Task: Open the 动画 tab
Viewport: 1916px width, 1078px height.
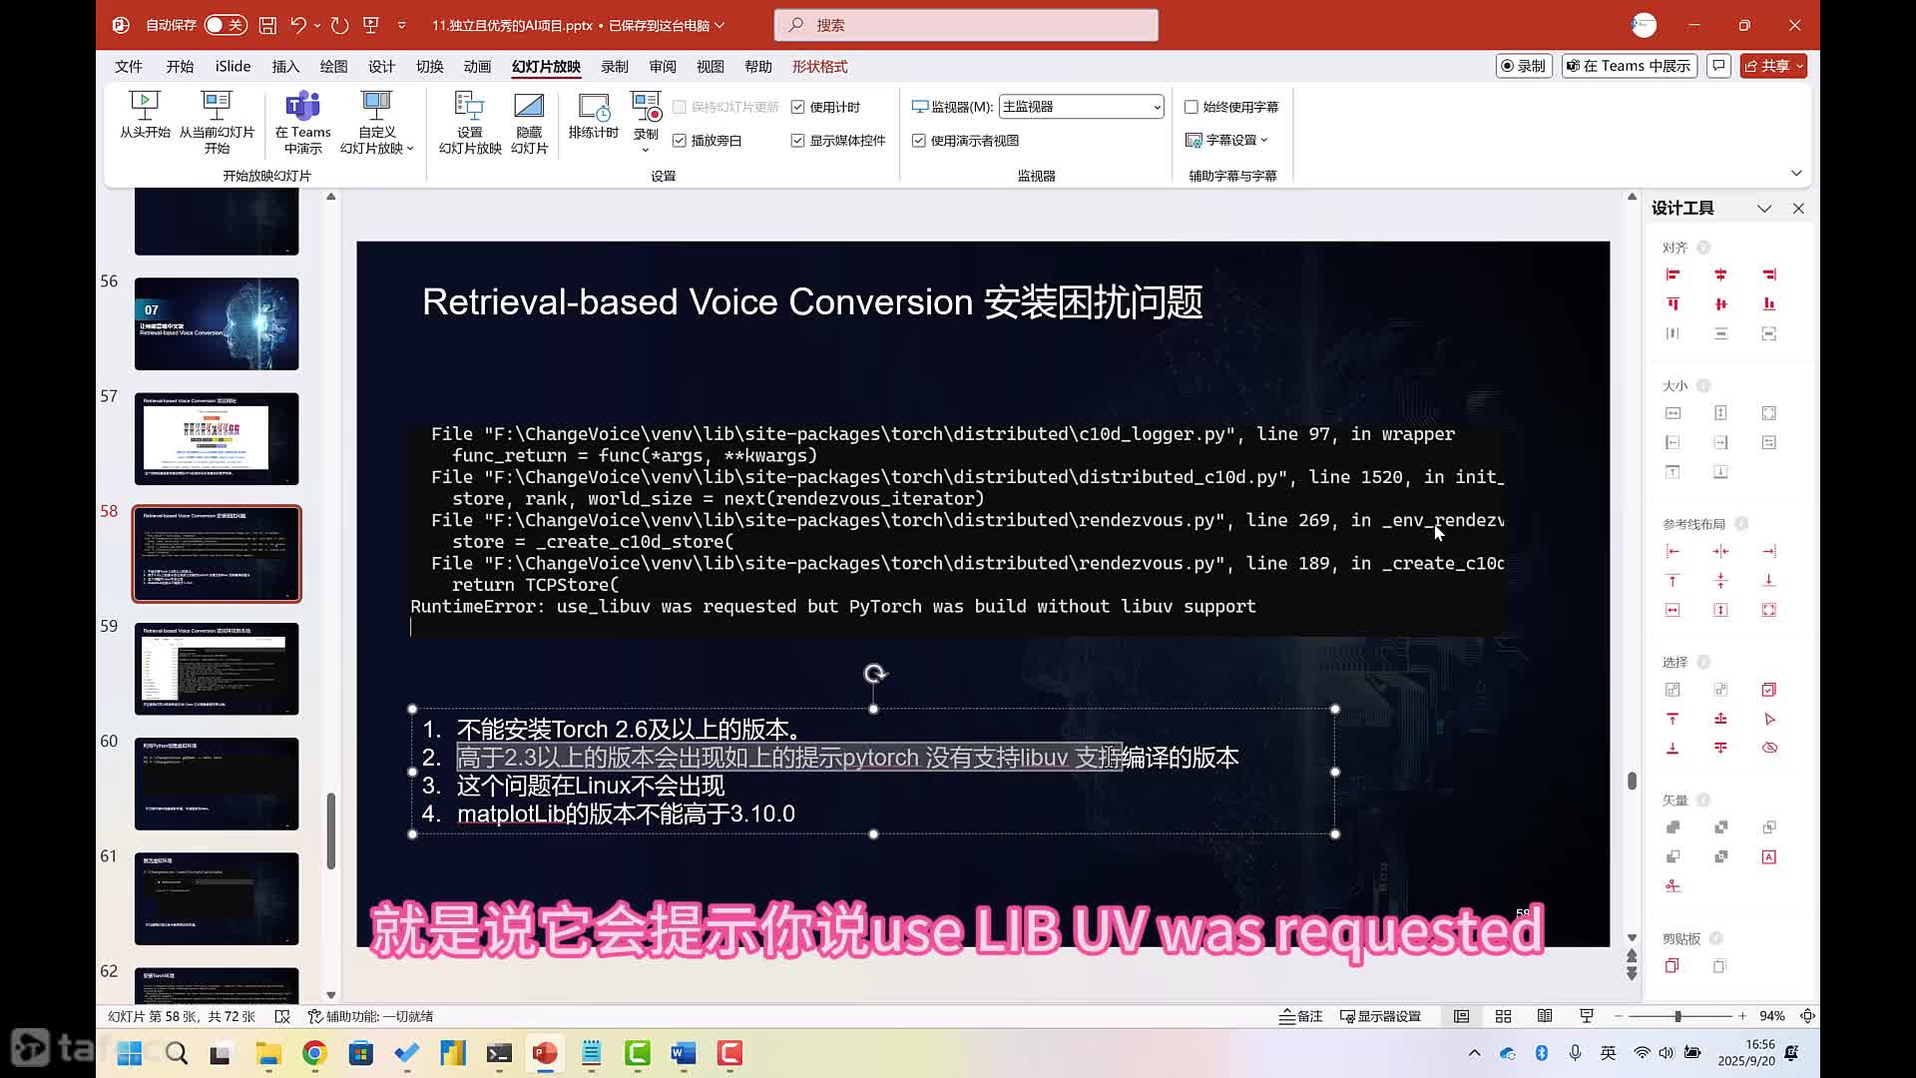Action: (477, 66)
